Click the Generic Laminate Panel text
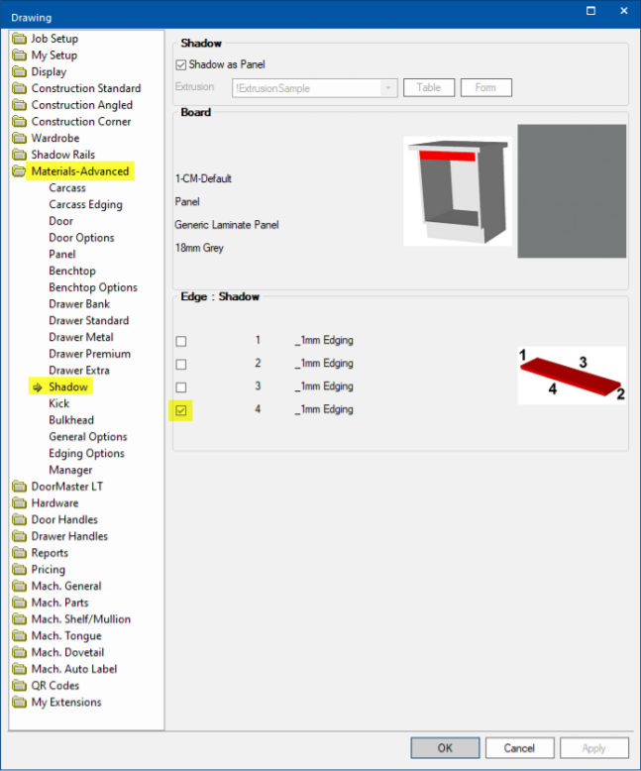 [227, 225]
